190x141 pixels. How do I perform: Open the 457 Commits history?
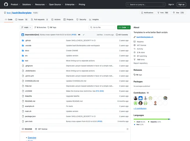coord(122,35)
